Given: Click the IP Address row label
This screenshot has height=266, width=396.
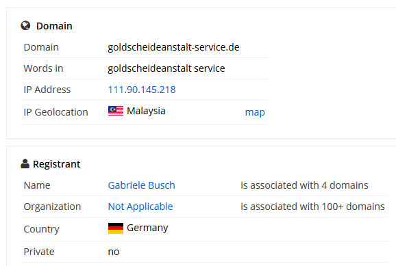Looking at the screenshot, I should [x=47, y=90].
